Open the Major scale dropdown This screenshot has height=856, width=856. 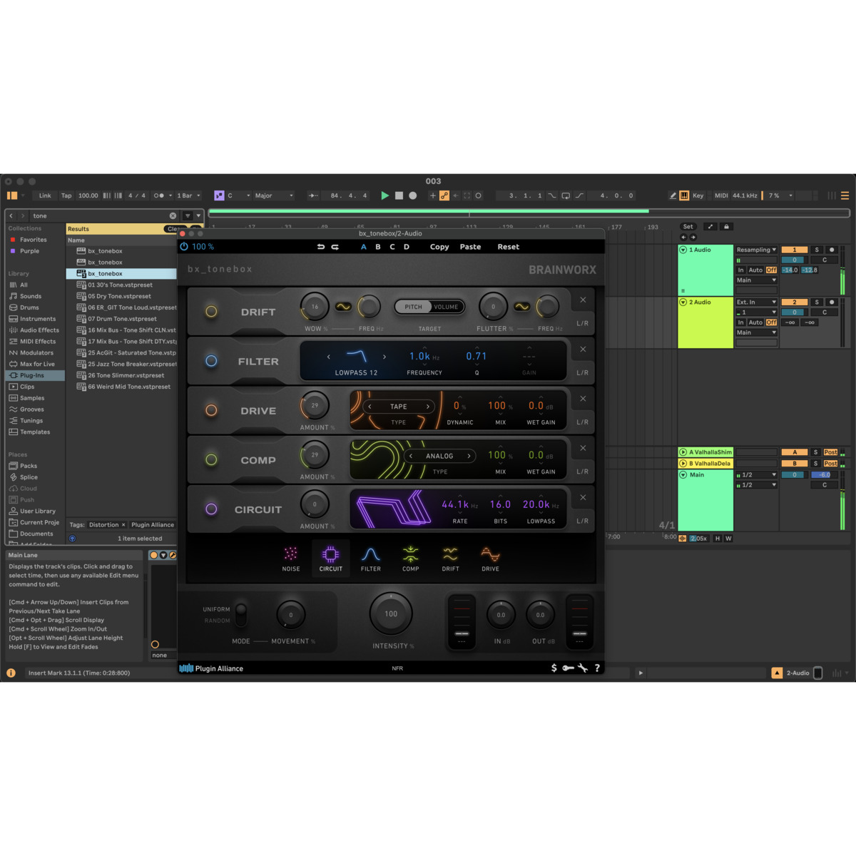[274, 195]
